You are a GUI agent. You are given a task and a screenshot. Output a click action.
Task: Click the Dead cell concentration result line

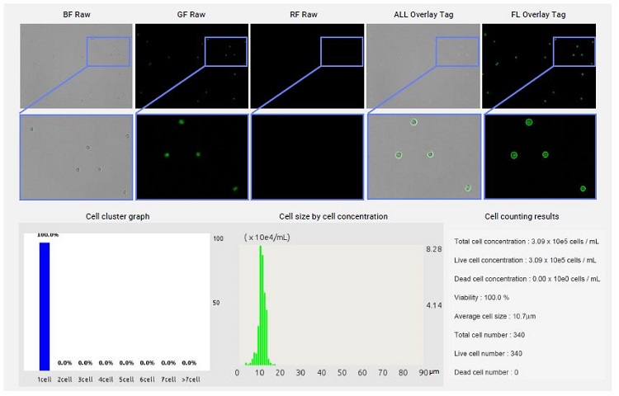527,279
